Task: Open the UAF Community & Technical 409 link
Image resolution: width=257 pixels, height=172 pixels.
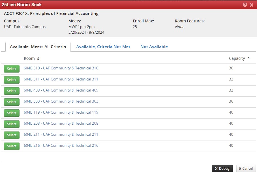Action: point(61,90)
